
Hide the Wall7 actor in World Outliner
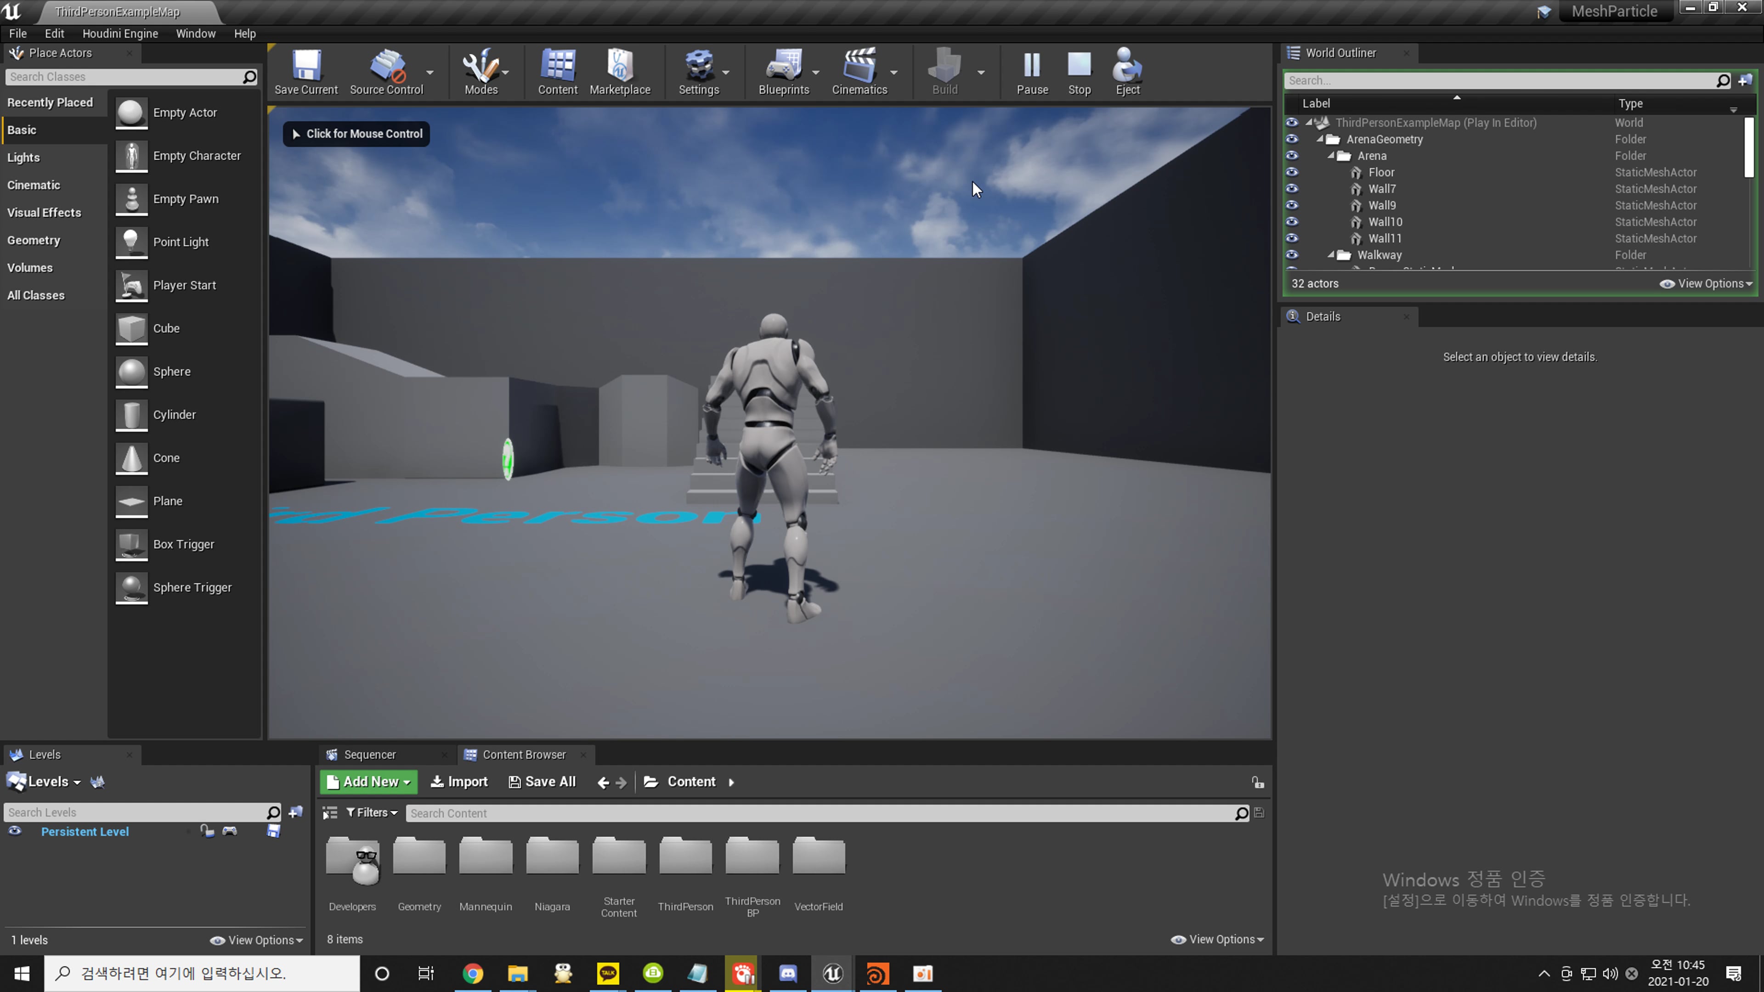[1292, 189]
